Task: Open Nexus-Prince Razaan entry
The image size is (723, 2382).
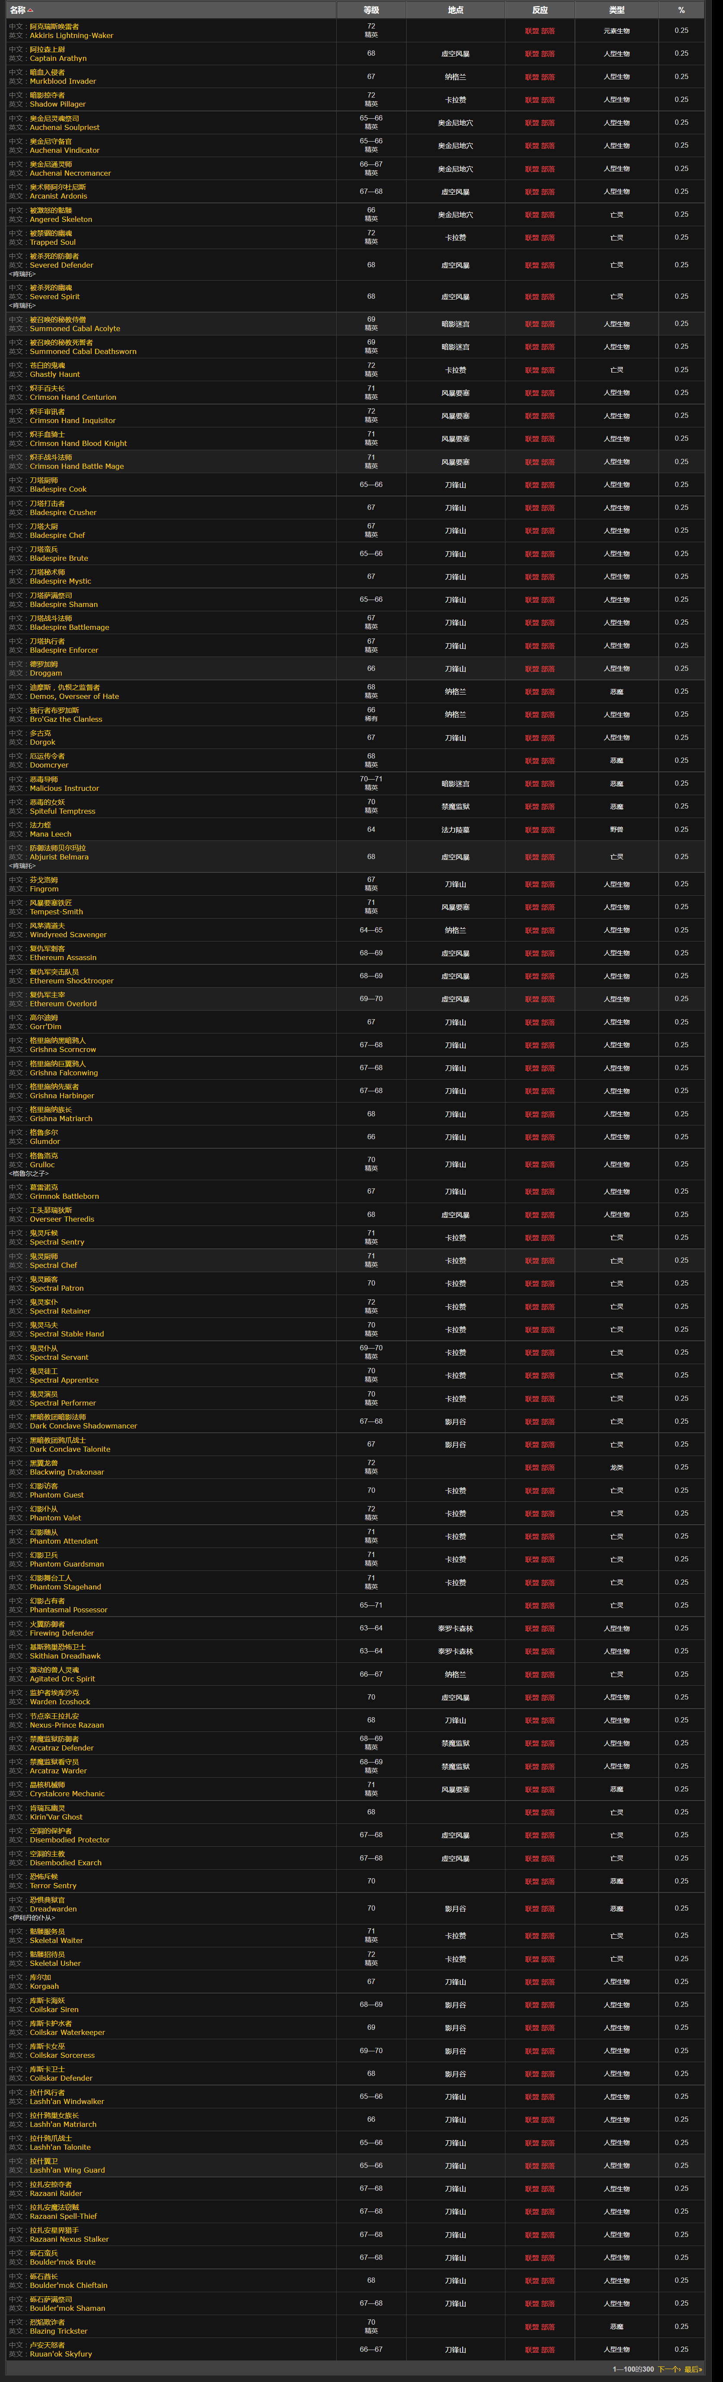Action: pyautogui.click(x=66, y=1725)
